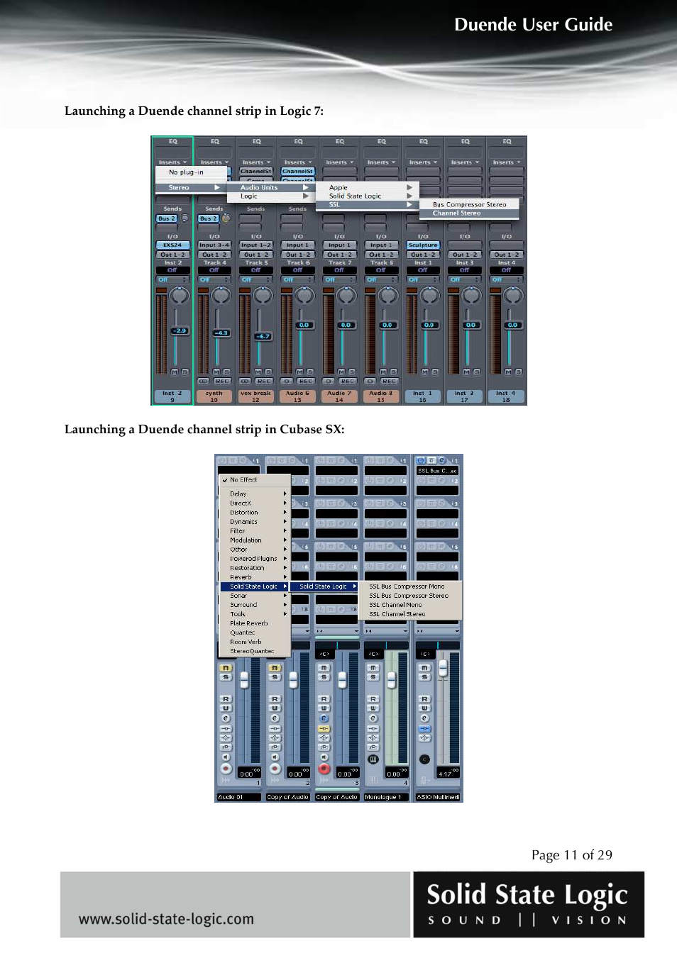Click the 'e' edit icon on Monologue 1 channel

(x=373, y=718)
